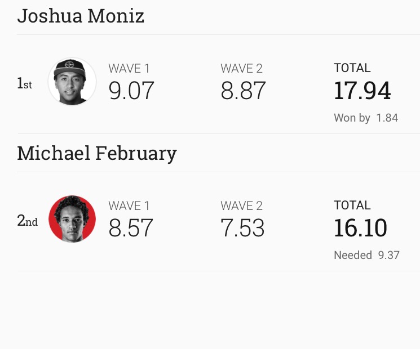Select Joshua Moniz's Wave 2 score 8.87
Image resolution: width=420 pixels, height=349 pixels.
(x=243, y=91)
